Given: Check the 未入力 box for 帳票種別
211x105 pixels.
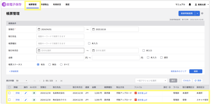Looking at the screenshot, I should (89, 43).
